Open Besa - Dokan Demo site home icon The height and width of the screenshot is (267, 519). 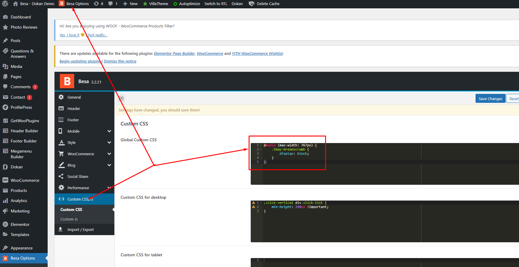(15, 4)
